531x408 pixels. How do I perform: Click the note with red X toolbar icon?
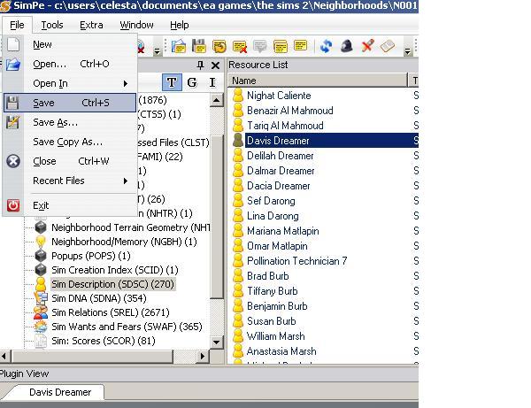pyautogui.click(x=240, y=46)
